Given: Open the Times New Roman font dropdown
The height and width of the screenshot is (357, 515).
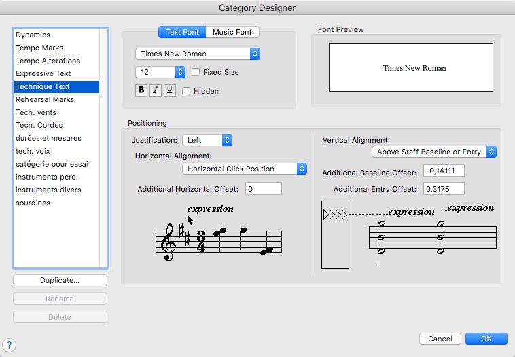Looking at the screenshot, I should (198, 54).
